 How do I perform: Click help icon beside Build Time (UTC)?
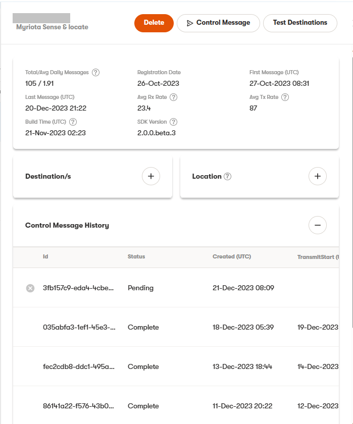point(73,122)
